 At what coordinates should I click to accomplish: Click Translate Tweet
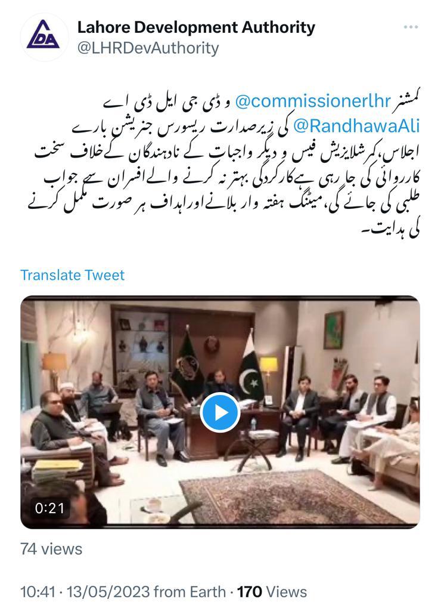[x=72, y=274]
